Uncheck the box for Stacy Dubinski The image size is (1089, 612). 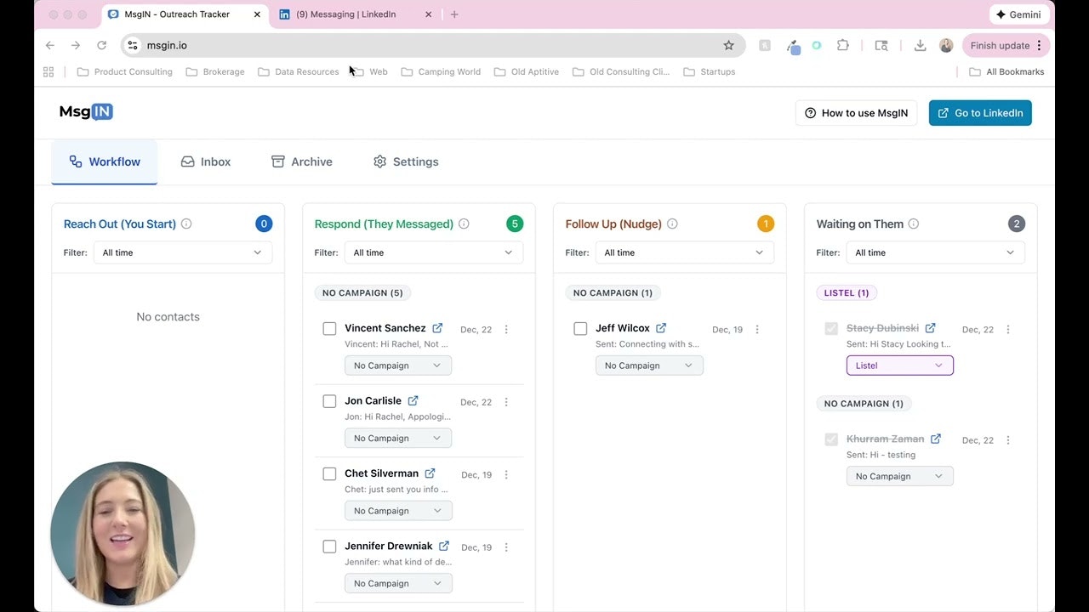831,329
